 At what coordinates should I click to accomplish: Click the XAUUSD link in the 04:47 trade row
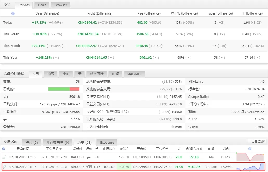[77, 167]
